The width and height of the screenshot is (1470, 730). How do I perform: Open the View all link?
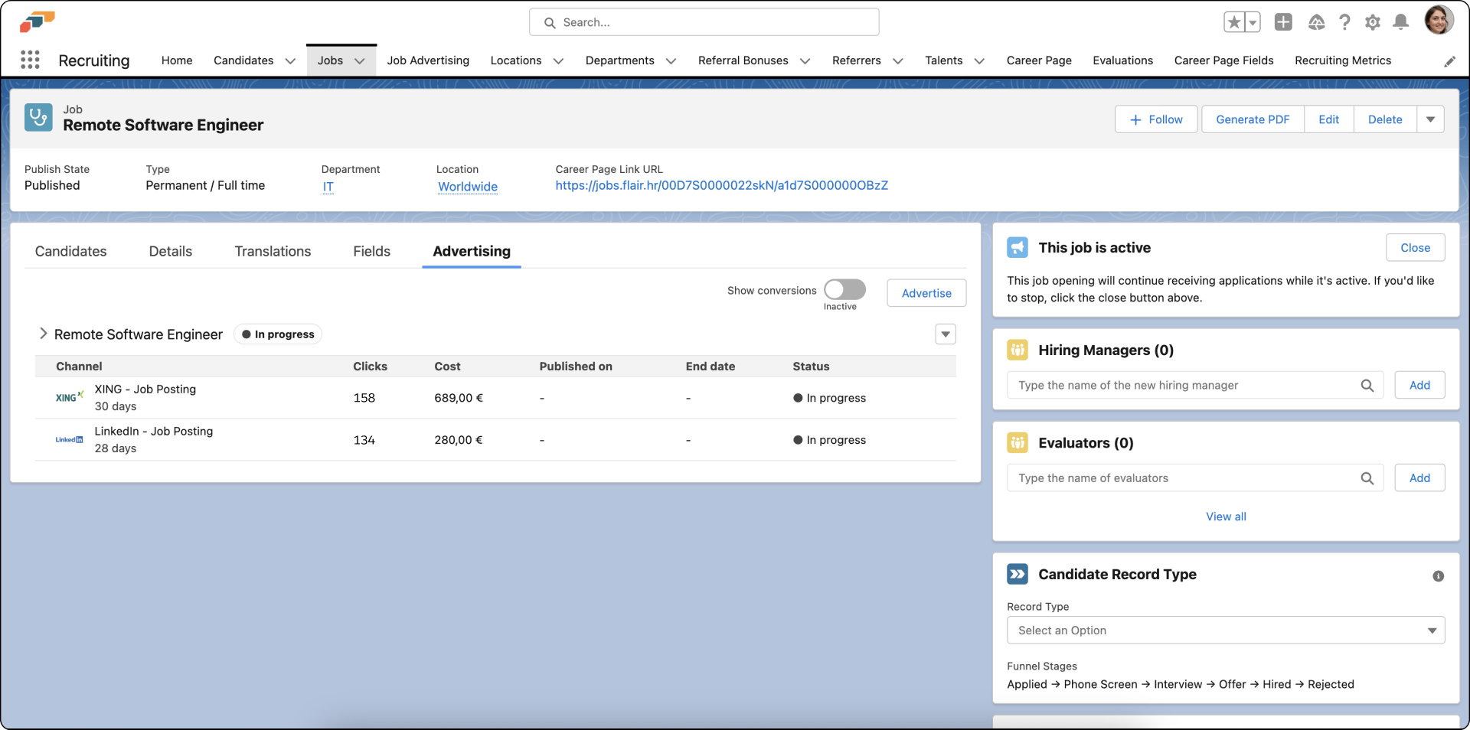click(1226, 517)
